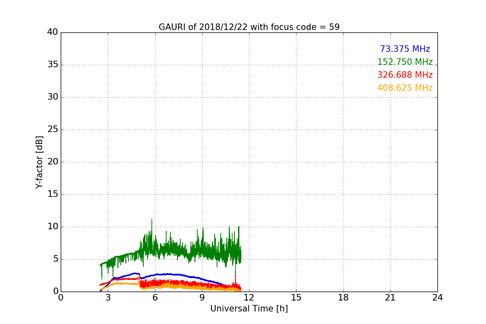This screenshot has height=324, width=486.
Task: Click the 'Universal Time [h]' axis label
Action: [249, 309]
